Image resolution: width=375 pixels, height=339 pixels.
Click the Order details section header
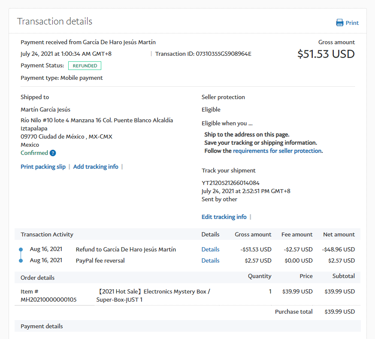click(x=37, y=278)
